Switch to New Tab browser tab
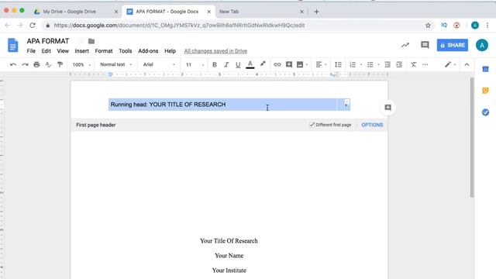The image size is (496, 279). [229, 12]
